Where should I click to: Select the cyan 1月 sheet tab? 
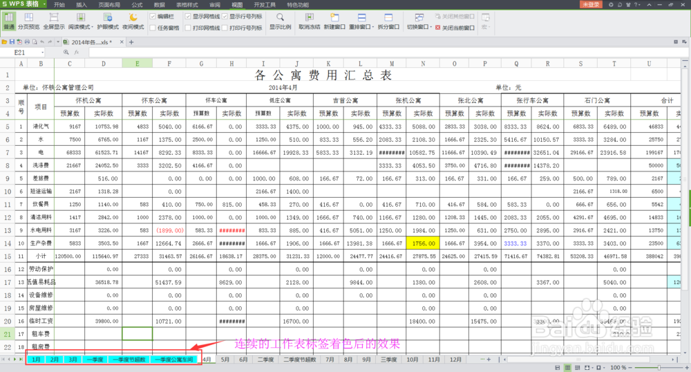[x=37, y=360]
